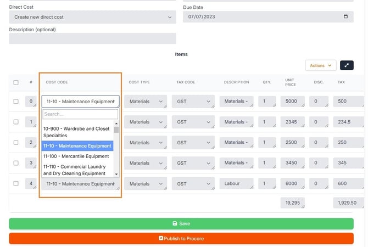Click the Publish to Procore button

click(x=181, y=239)
